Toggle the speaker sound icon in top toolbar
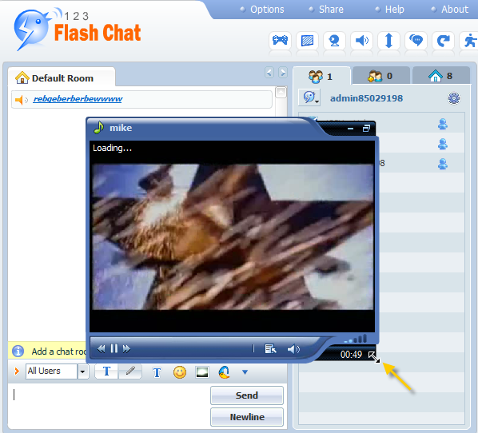The width and height of the screenshot is (478, 433). point(361,40)
